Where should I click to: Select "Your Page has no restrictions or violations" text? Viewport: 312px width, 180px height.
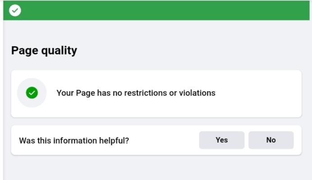tap(135, 93)
